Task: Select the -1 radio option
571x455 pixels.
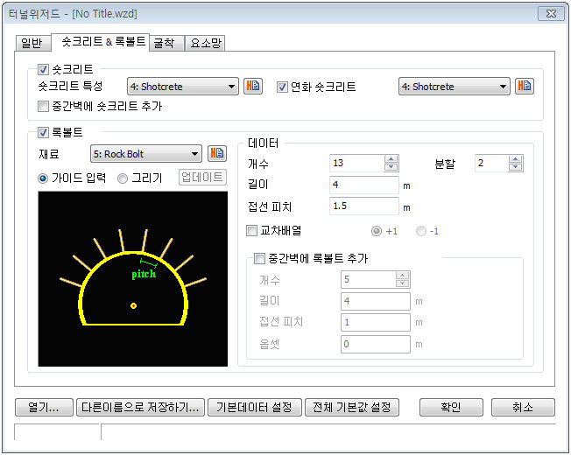Action: pos(421,231)
